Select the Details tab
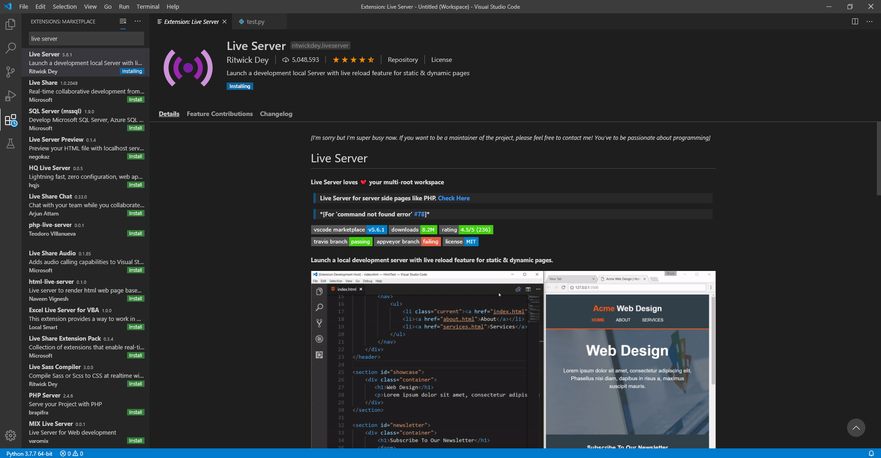This screenshot has width=881, height=458. point(169,114)
